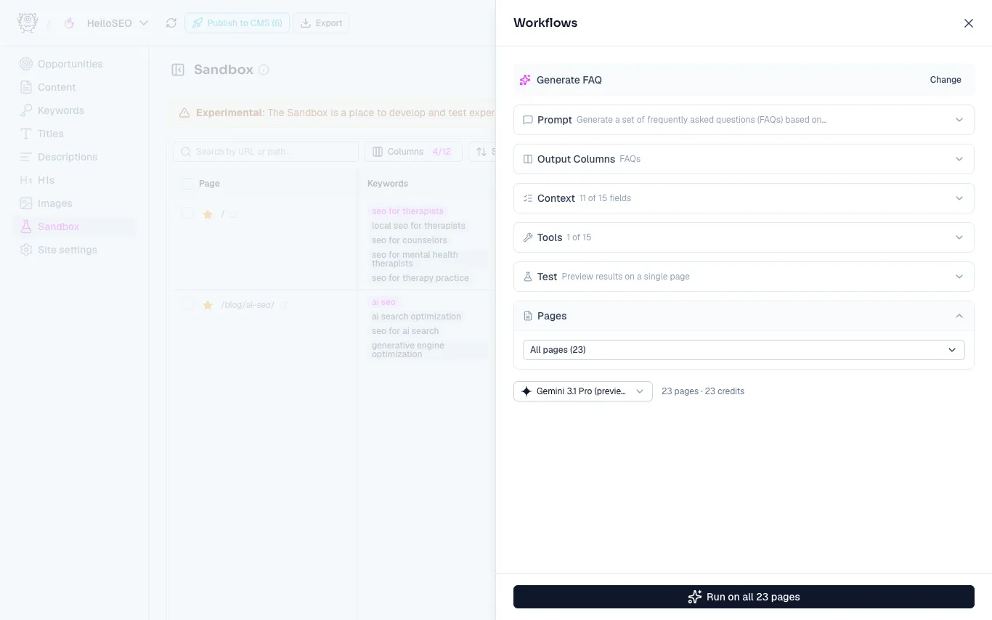Open H1s in the sidebar
This screenshot has width=992, height=620.
point(46,180)
